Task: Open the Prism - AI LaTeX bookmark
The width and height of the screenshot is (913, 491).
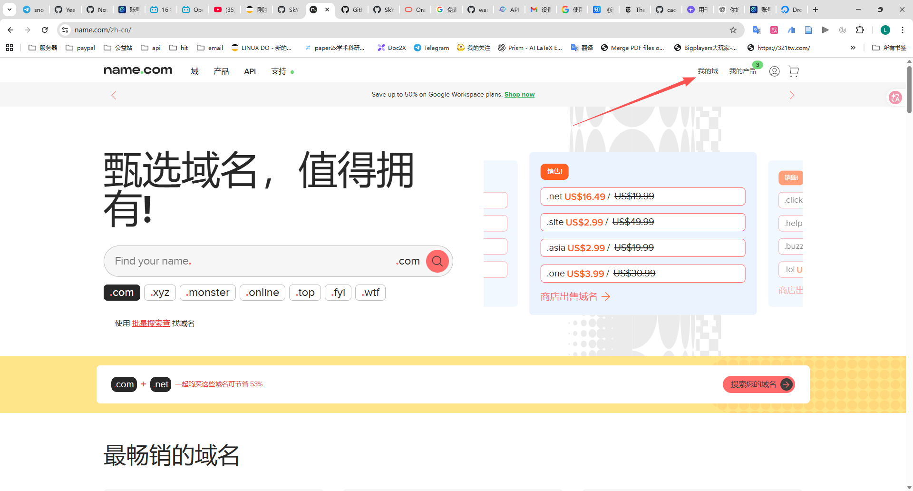Action: (530, 48)
